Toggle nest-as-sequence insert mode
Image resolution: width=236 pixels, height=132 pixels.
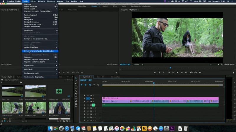(81, 85)
